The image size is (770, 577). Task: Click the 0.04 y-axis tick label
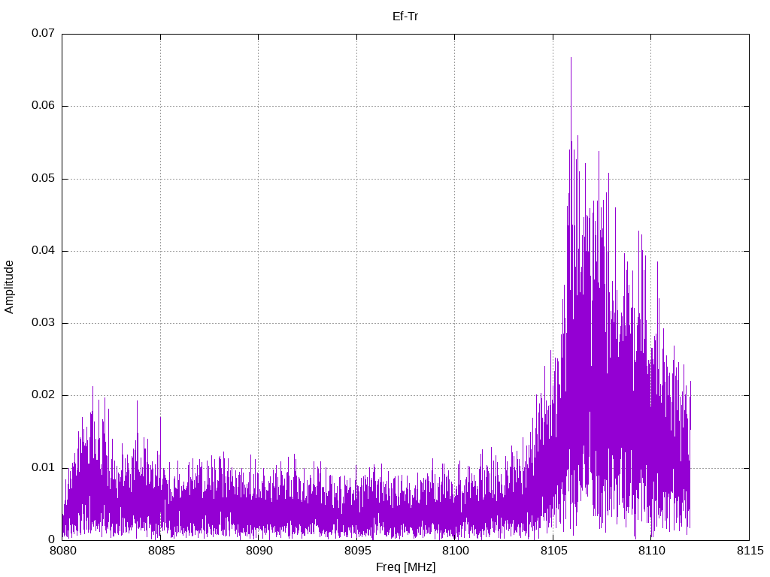click(43, 250)
